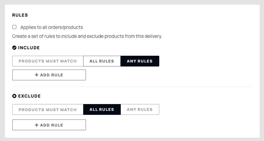Click the plus icon in Exclude's Add Rule

36,125
